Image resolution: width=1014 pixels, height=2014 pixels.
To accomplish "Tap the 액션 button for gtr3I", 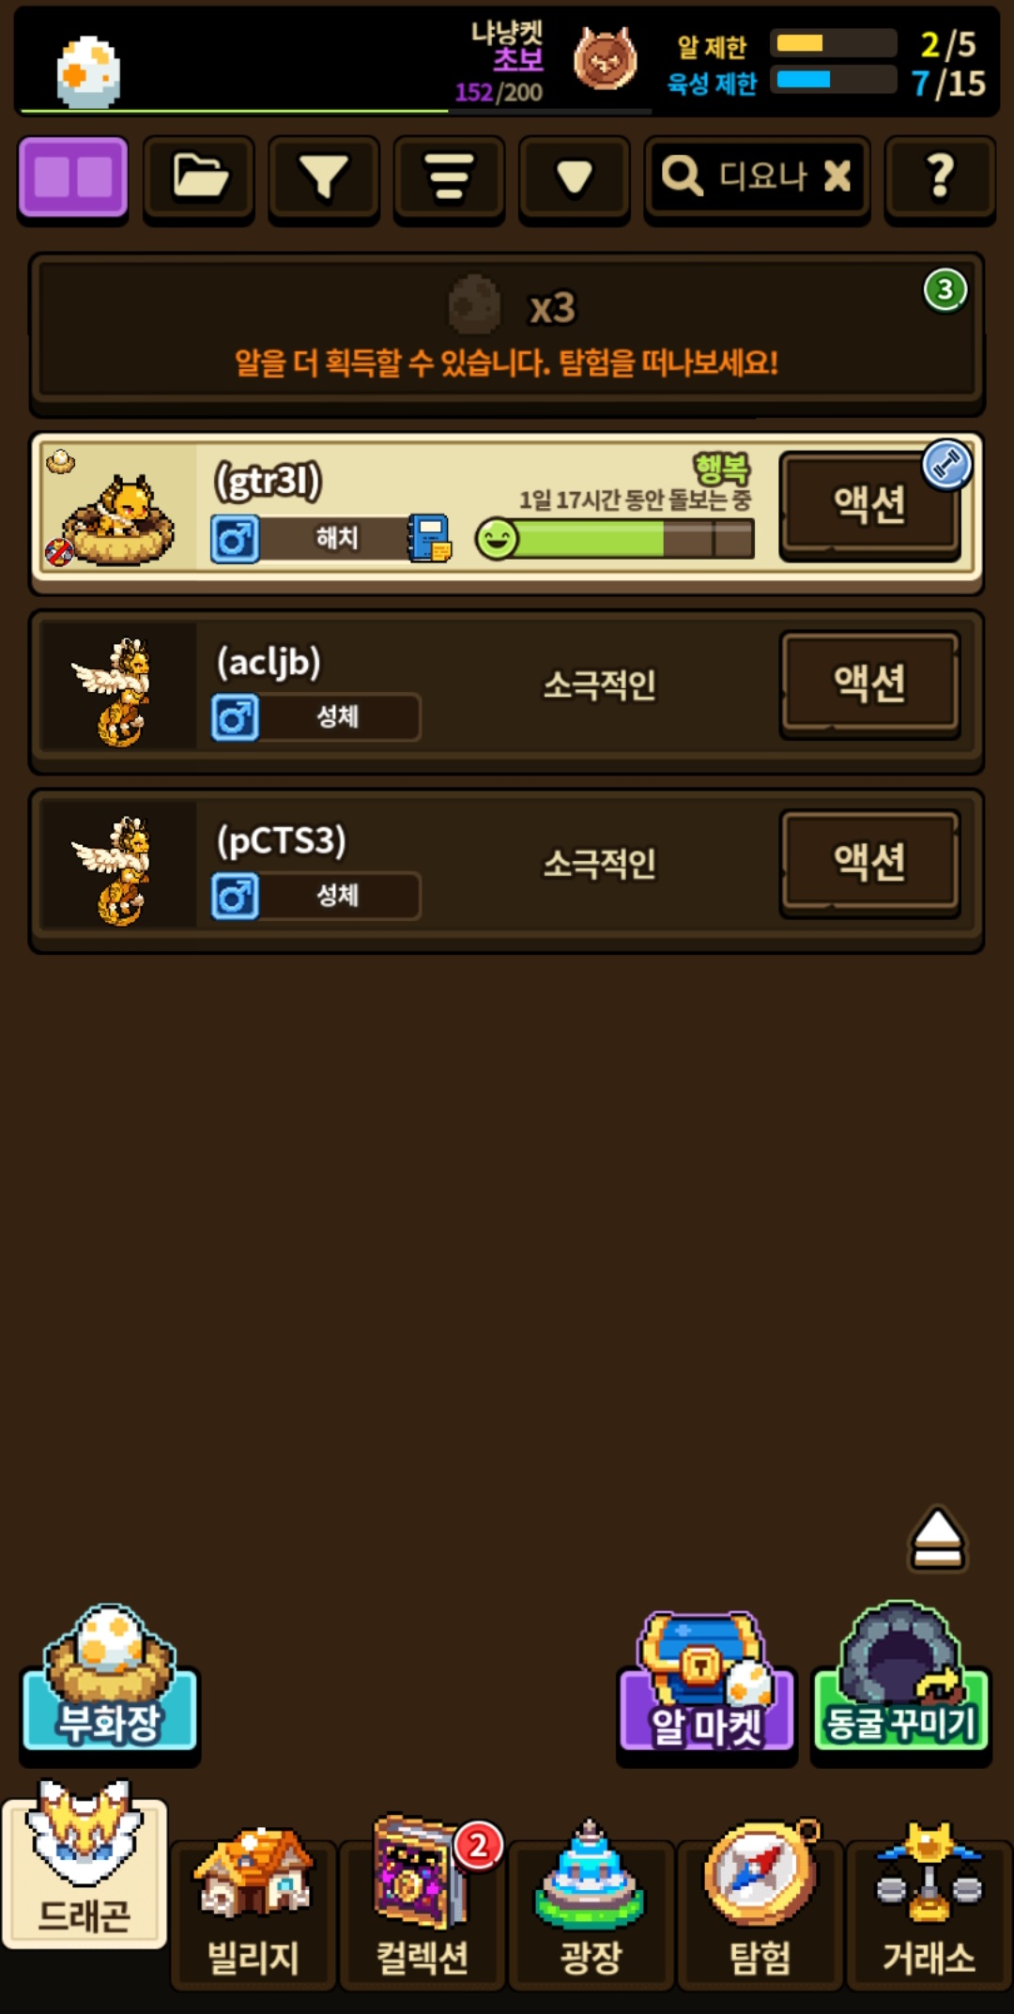I will [x=869, y=505].
